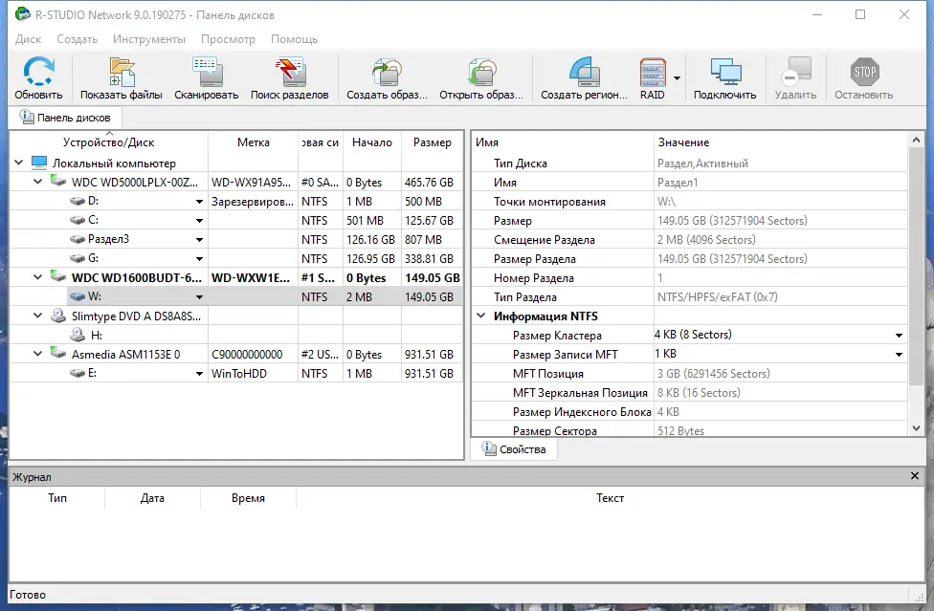
Task: Click drive icon of WDC WD5000LPLX disk
Action: [x=58, y=181]
